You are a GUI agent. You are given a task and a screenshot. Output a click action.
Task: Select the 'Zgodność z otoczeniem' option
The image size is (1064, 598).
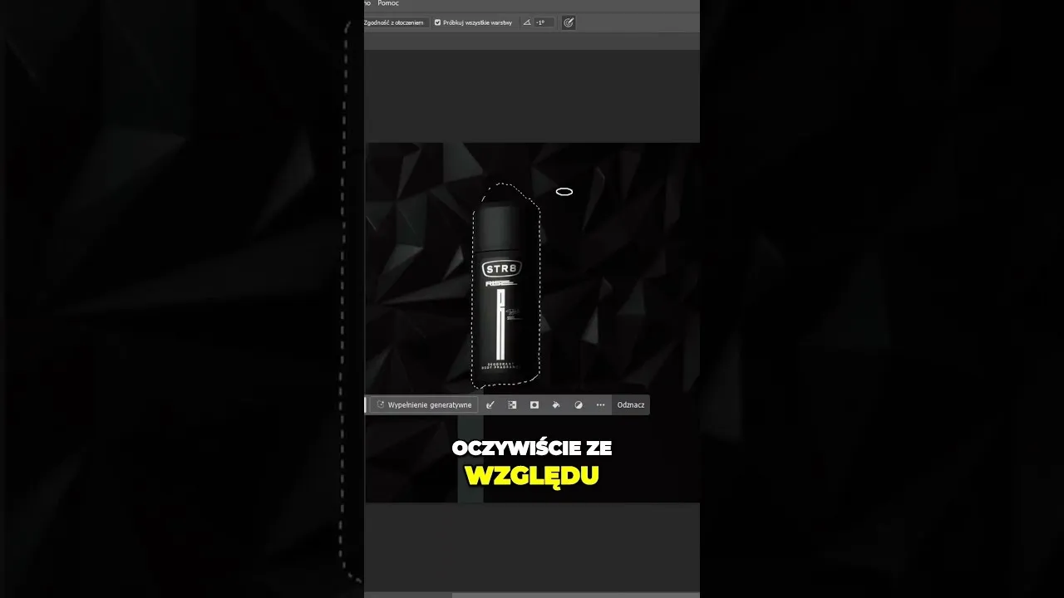click(395, 22)
